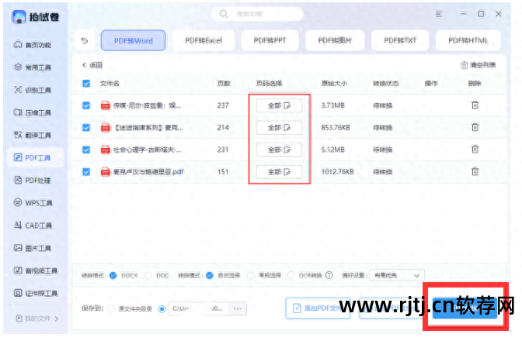
Task: Open 全部 page selection for 151-page file
Action: (279, 171)
